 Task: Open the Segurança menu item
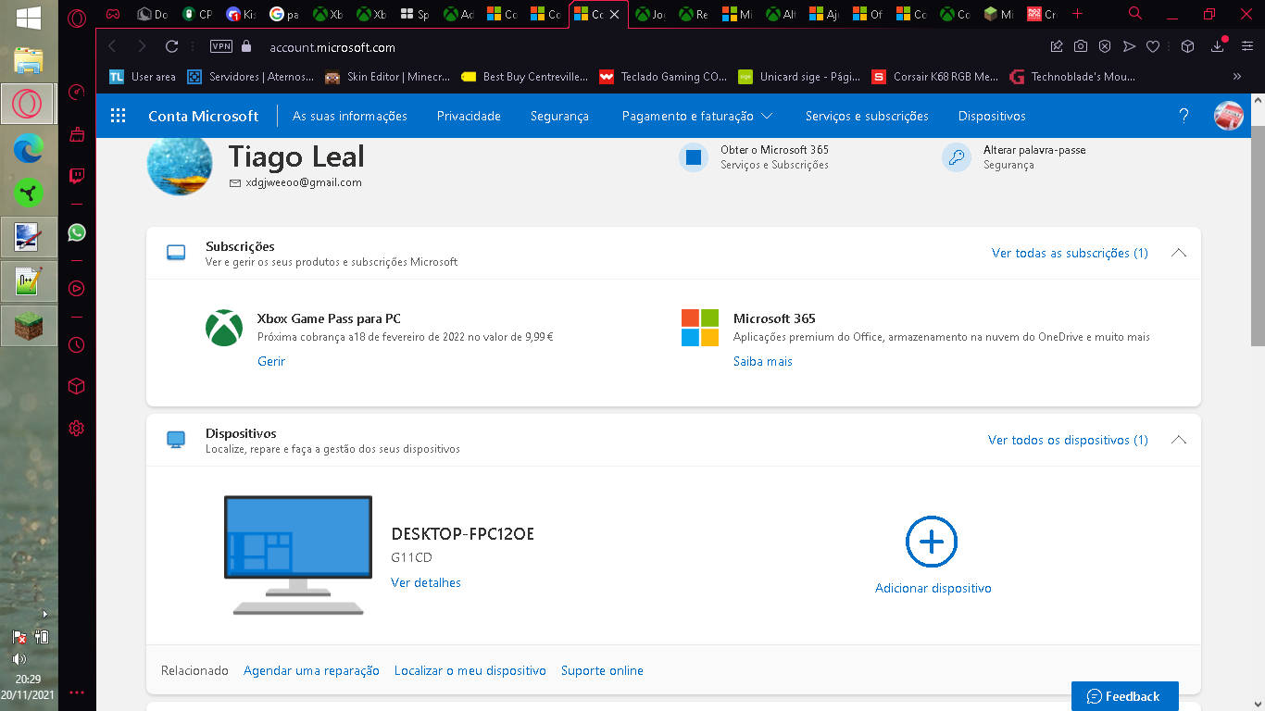(x=559, y=116)
